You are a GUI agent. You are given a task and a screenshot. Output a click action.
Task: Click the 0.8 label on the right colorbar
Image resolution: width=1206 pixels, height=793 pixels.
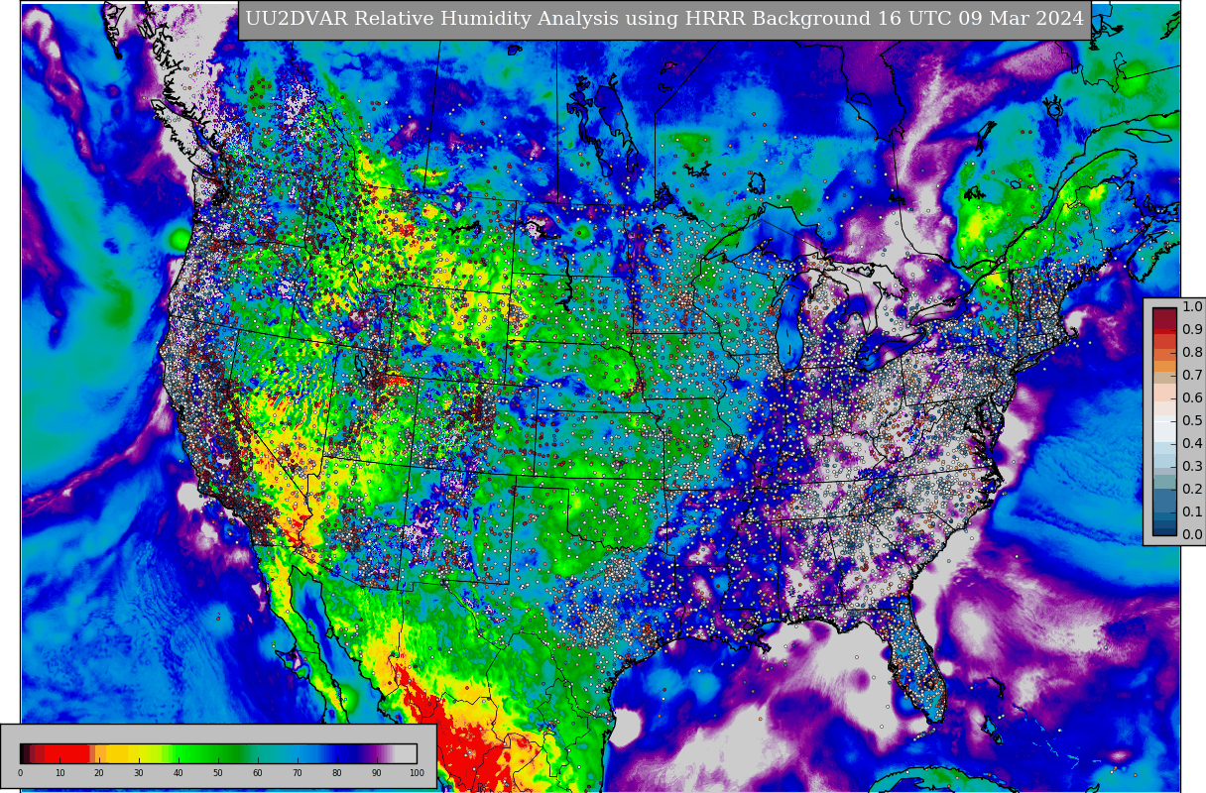point(1192,353)
